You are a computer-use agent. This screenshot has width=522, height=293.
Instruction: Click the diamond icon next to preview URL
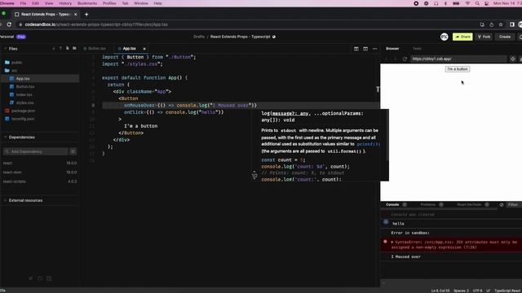click(x=513, y=59)
